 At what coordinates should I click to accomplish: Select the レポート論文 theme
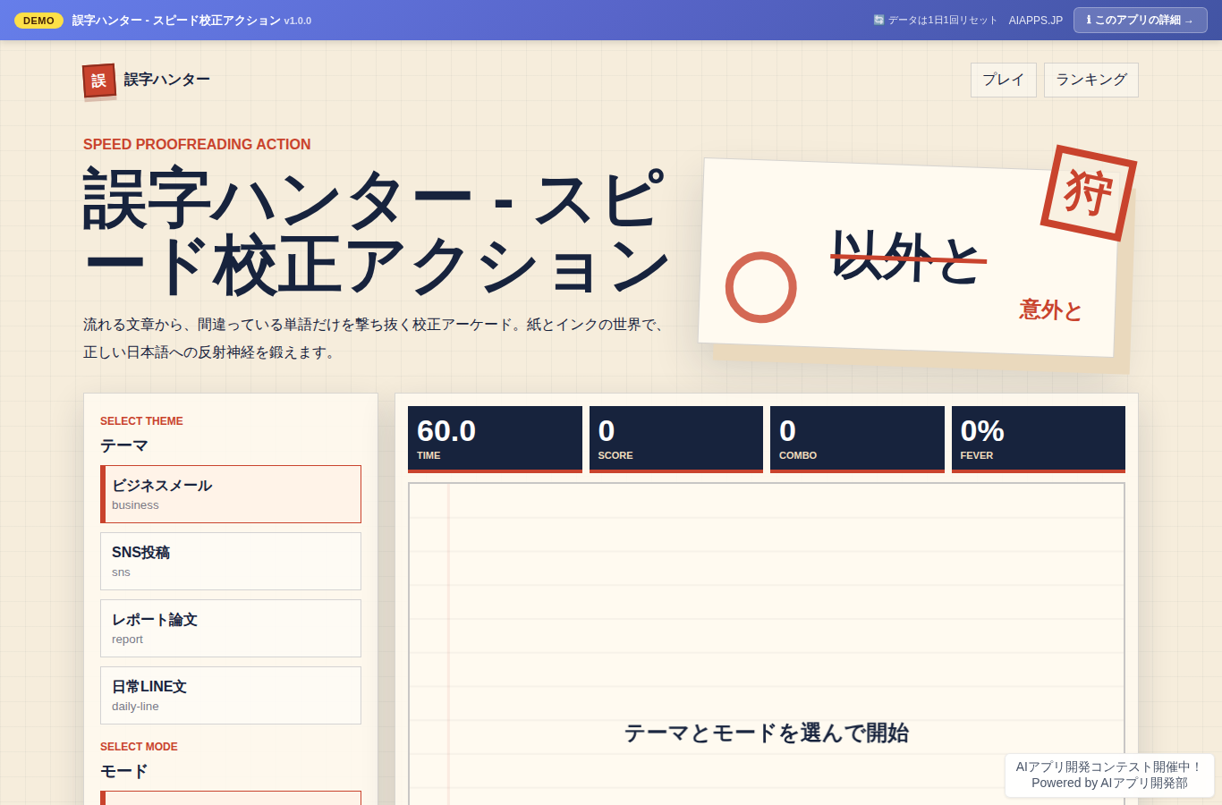coord(231,628)
